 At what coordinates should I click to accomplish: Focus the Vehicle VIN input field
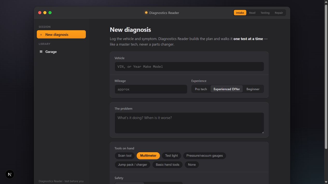pyautogui.click(x=189, y=66)
